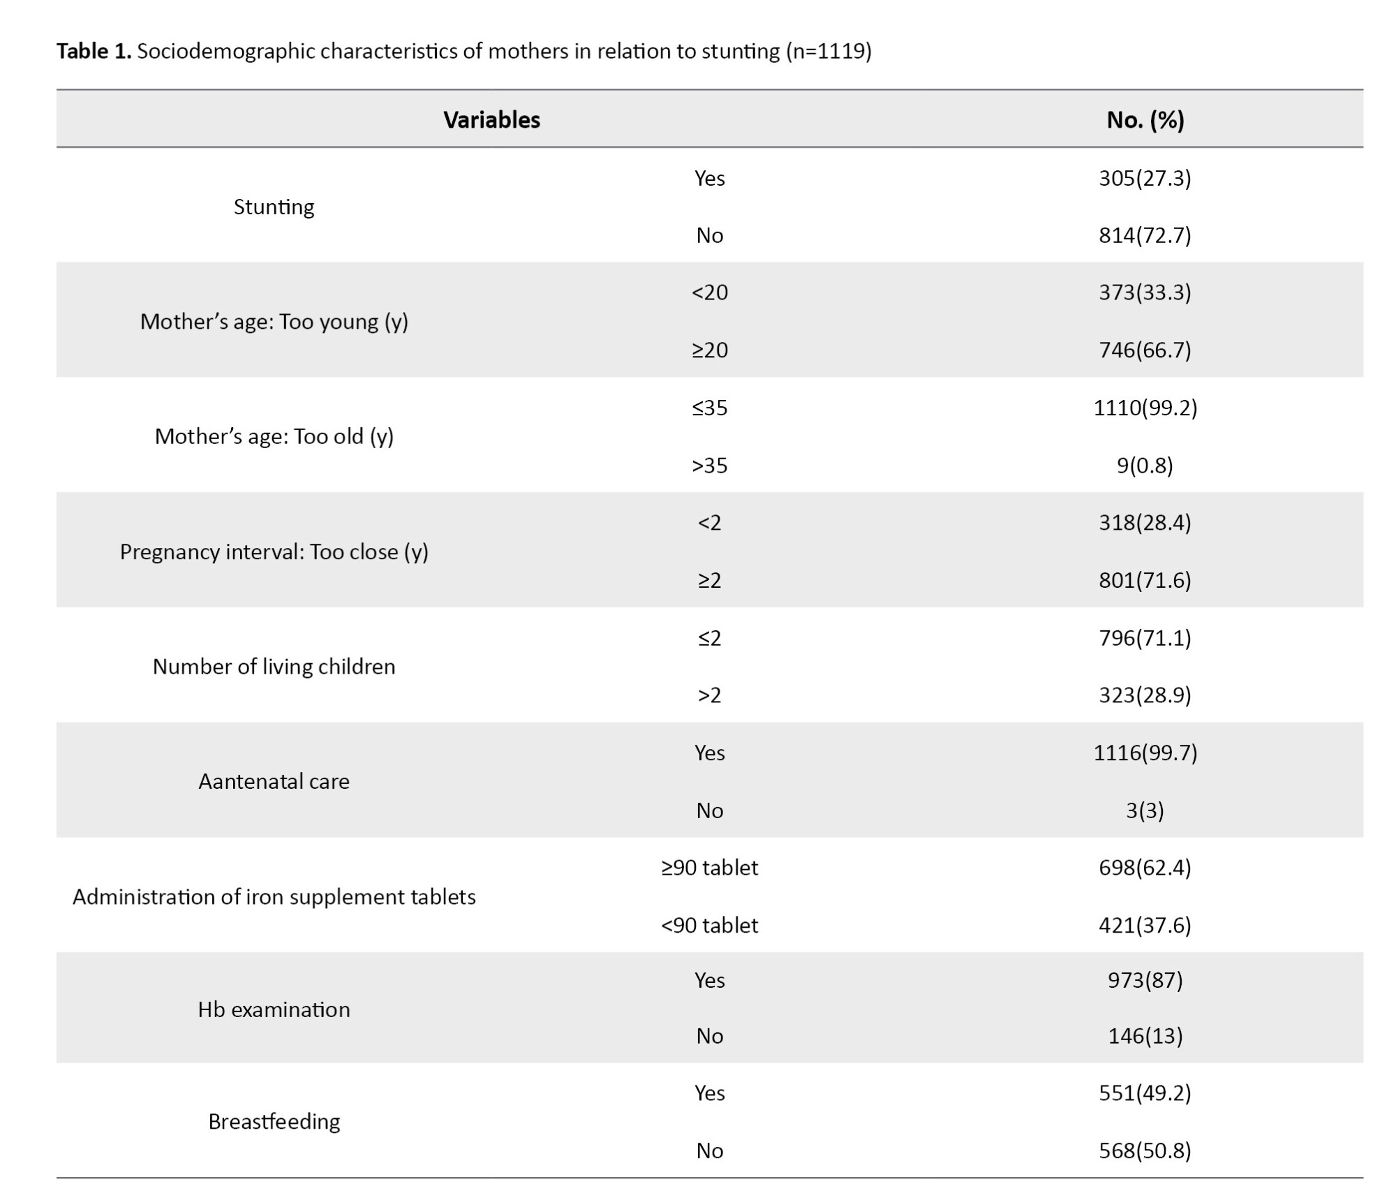The height and width of the screenshot is (1193, 1396).
Task: Select Mother's age: Too young label
Action: click(274, 321)
